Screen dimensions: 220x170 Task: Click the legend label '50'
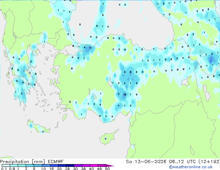coord(107,169)
